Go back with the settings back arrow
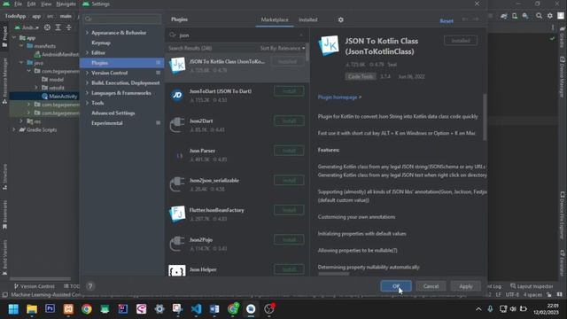 point(464,19)
